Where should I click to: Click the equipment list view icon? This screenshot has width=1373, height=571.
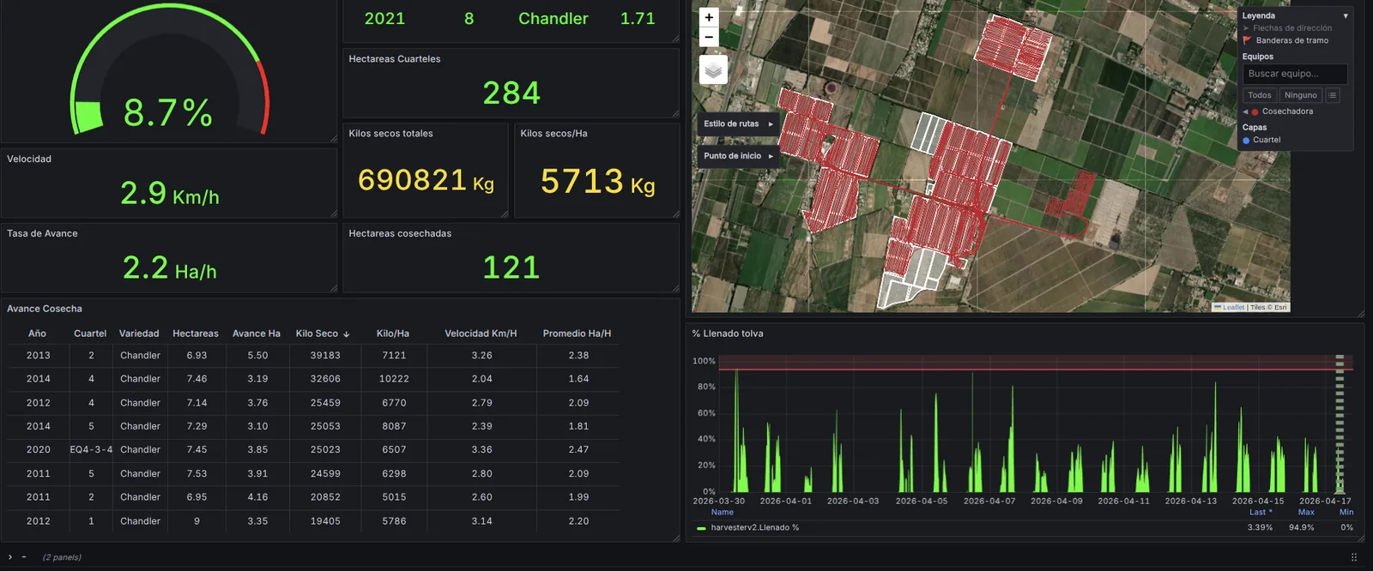(1333, 95)
